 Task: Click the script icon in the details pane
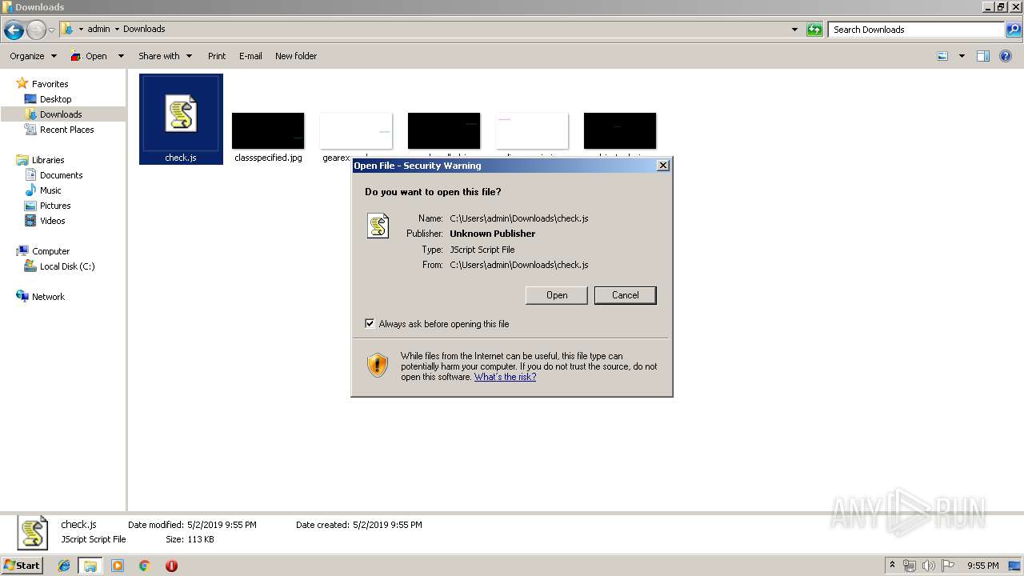pyautogui.click(x=33, y=534)
